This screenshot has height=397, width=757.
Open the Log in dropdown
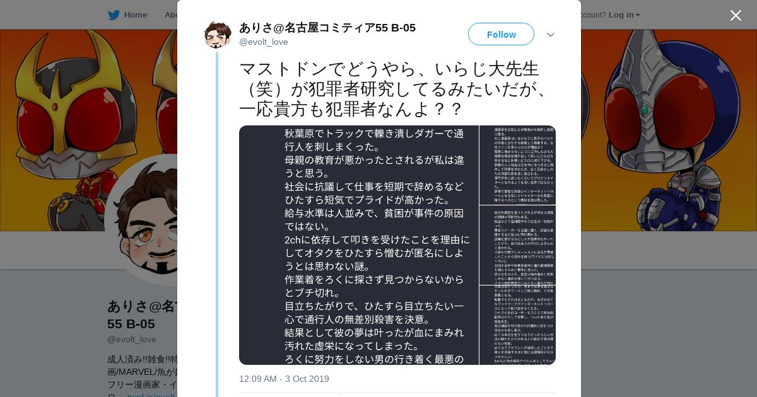click(624, 14)
